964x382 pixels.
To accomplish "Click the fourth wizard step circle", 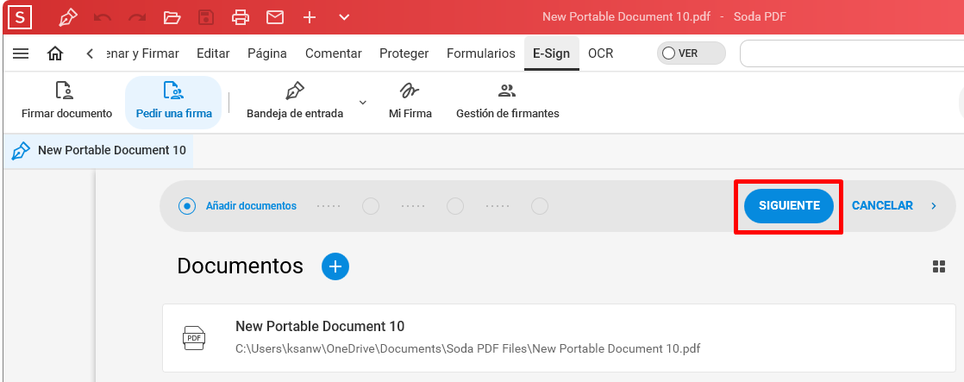I will pyautogui.click(x=540, y=206).
